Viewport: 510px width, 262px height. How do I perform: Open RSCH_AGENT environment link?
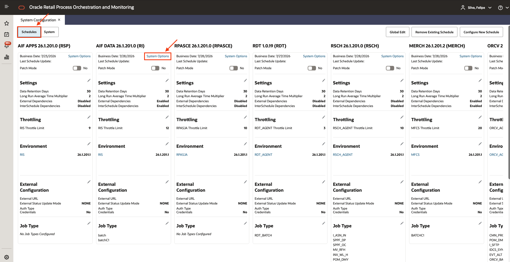[x=343, y=155]
